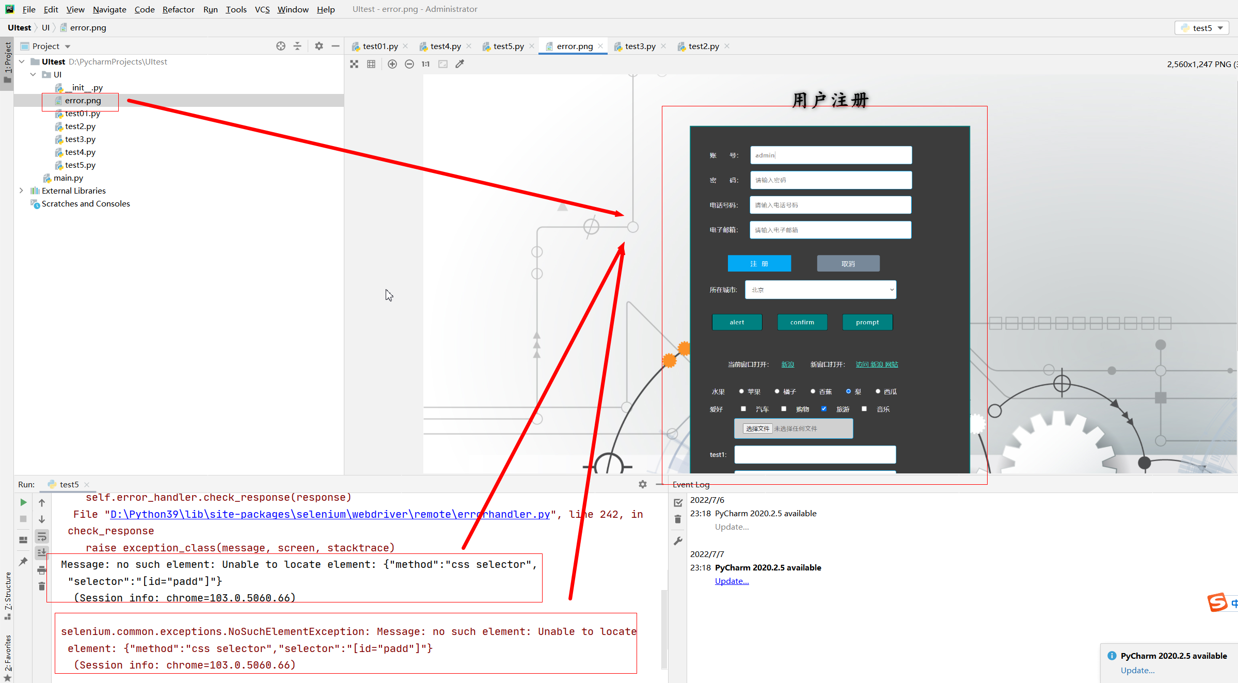Click the print icon in the Run panel
This screenshot has width=1238, height=683.
(42, 570)
